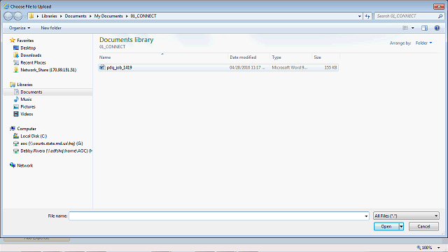The height and width of the screenshot is (252, 448).
Task: Open the zoom level dropdown arrow
Action: (439, 248)
